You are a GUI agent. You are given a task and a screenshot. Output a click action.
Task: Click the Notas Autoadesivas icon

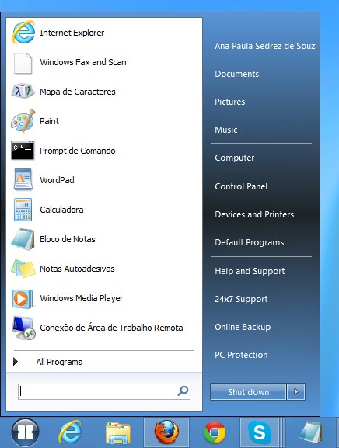click(x=23, y=269)
